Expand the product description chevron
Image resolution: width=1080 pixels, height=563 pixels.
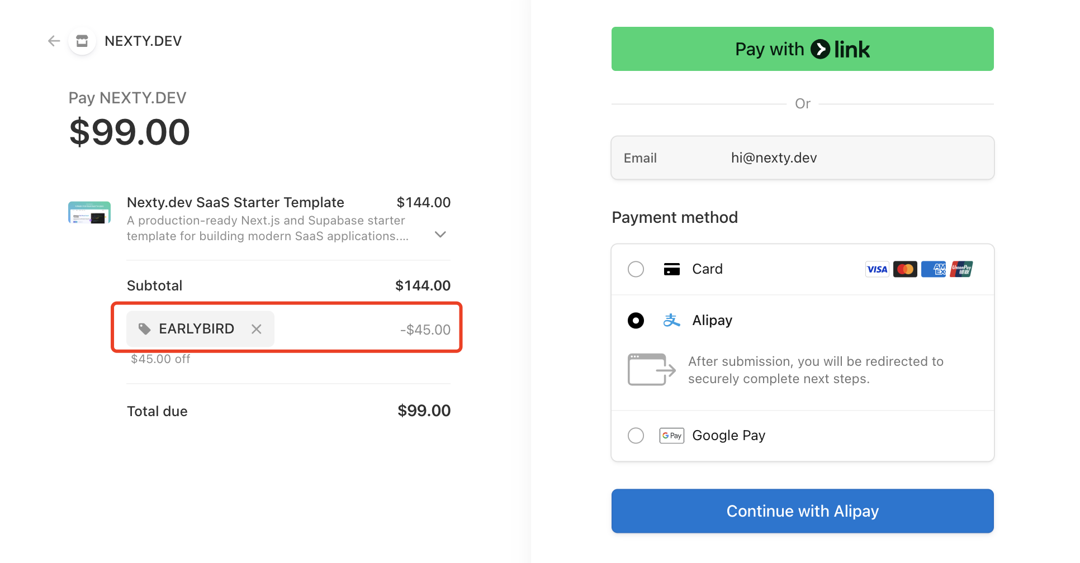[x=440, y=235]
